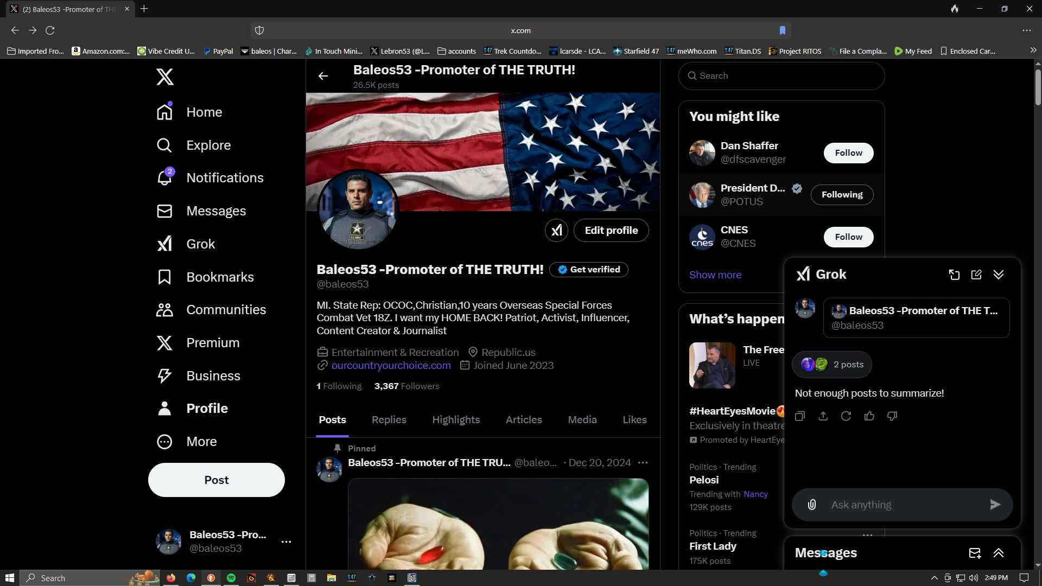This screenshot has height=586, width=1042.
Task: Click the Notifications bell icon
Action: pyautogui.click(x=164, y=177)
